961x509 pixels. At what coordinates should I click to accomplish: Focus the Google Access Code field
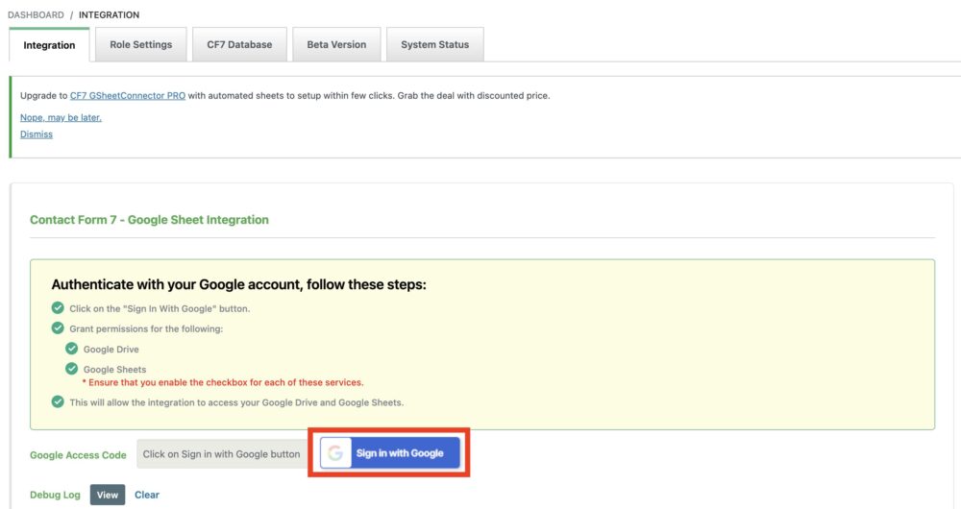coord(223,454)
